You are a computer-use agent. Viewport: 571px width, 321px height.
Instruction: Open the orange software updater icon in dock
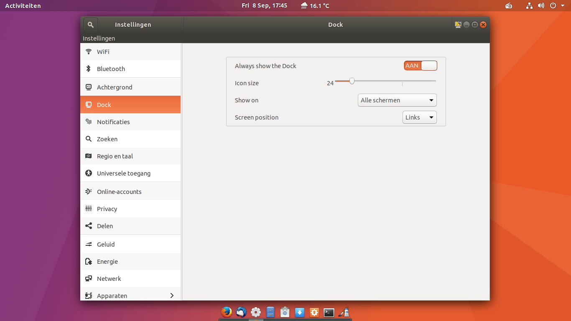tap(314, 312)
